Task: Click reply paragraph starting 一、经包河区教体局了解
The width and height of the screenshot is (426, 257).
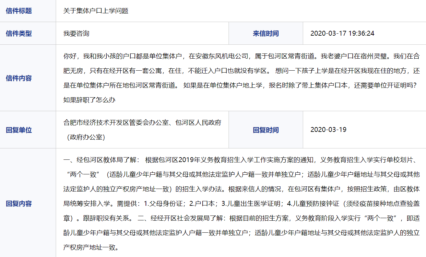Action: 241,204
